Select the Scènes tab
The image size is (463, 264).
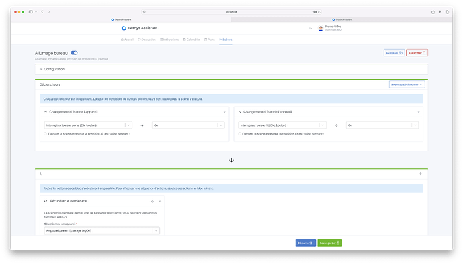pyautogui.click(x=226, y=40)
